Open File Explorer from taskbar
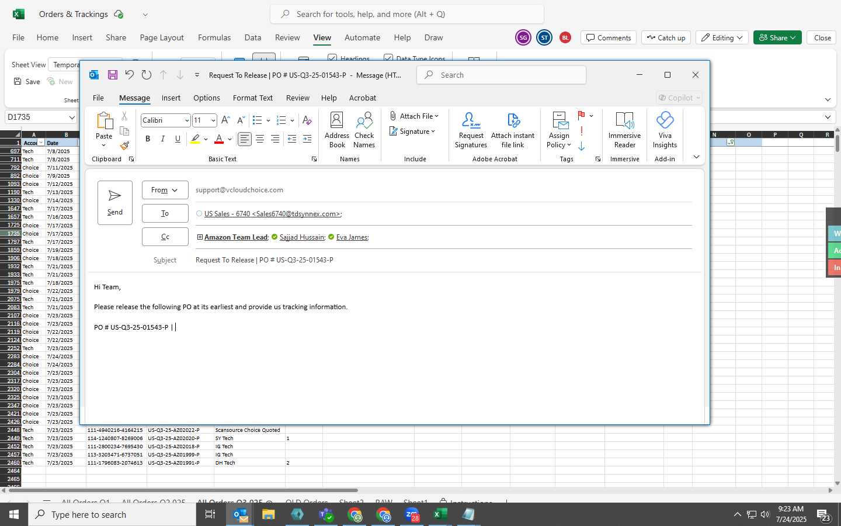The image size is (841, 526). [x=268, y=514]
